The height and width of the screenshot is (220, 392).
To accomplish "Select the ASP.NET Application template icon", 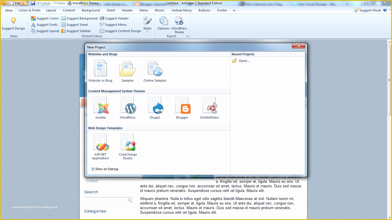I will (x=100, y=142).
